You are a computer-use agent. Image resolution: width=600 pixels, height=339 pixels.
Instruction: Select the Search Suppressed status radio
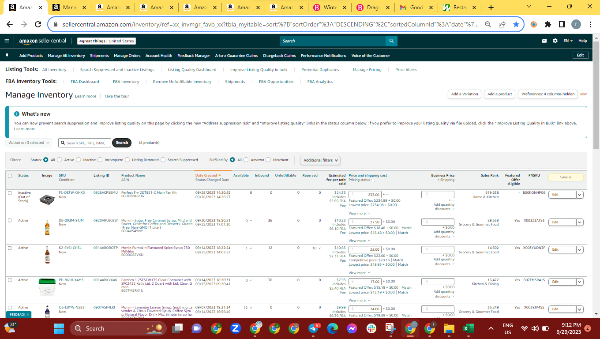pyautogui.click(x=163, y=160)
